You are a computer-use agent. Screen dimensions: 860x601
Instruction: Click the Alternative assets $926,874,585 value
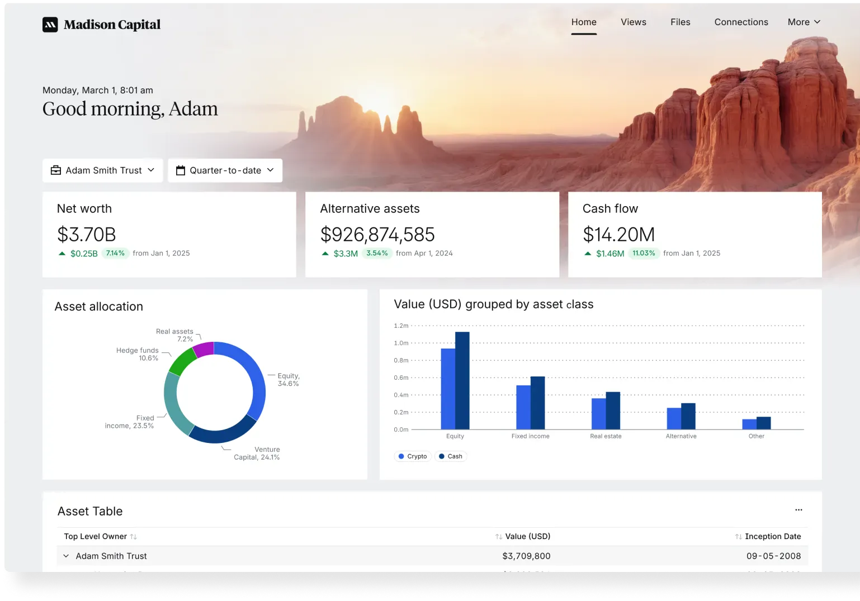coord(377,234)
